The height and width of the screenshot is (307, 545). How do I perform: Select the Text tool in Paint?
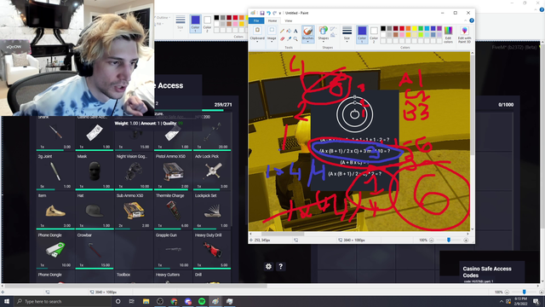pyautogui.click(x=295, y=31)
